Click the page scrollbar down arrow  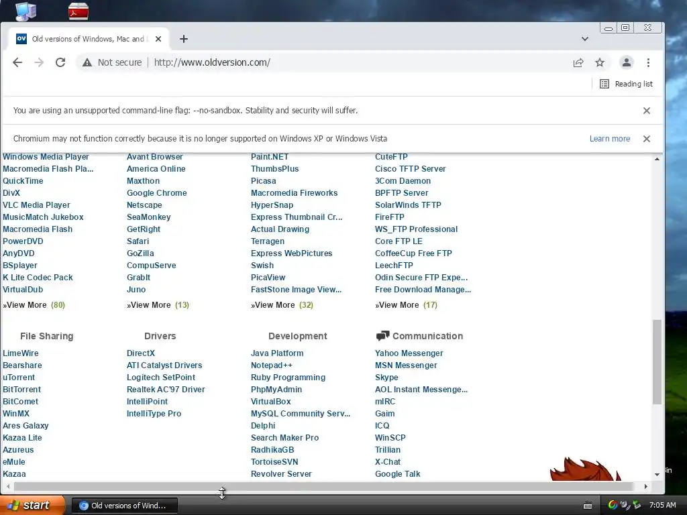tap(657, 474)
